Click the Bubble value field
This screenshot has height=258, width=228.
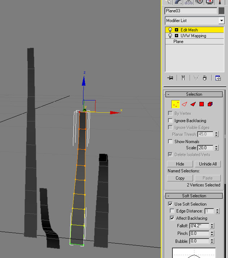coord(199,241)
